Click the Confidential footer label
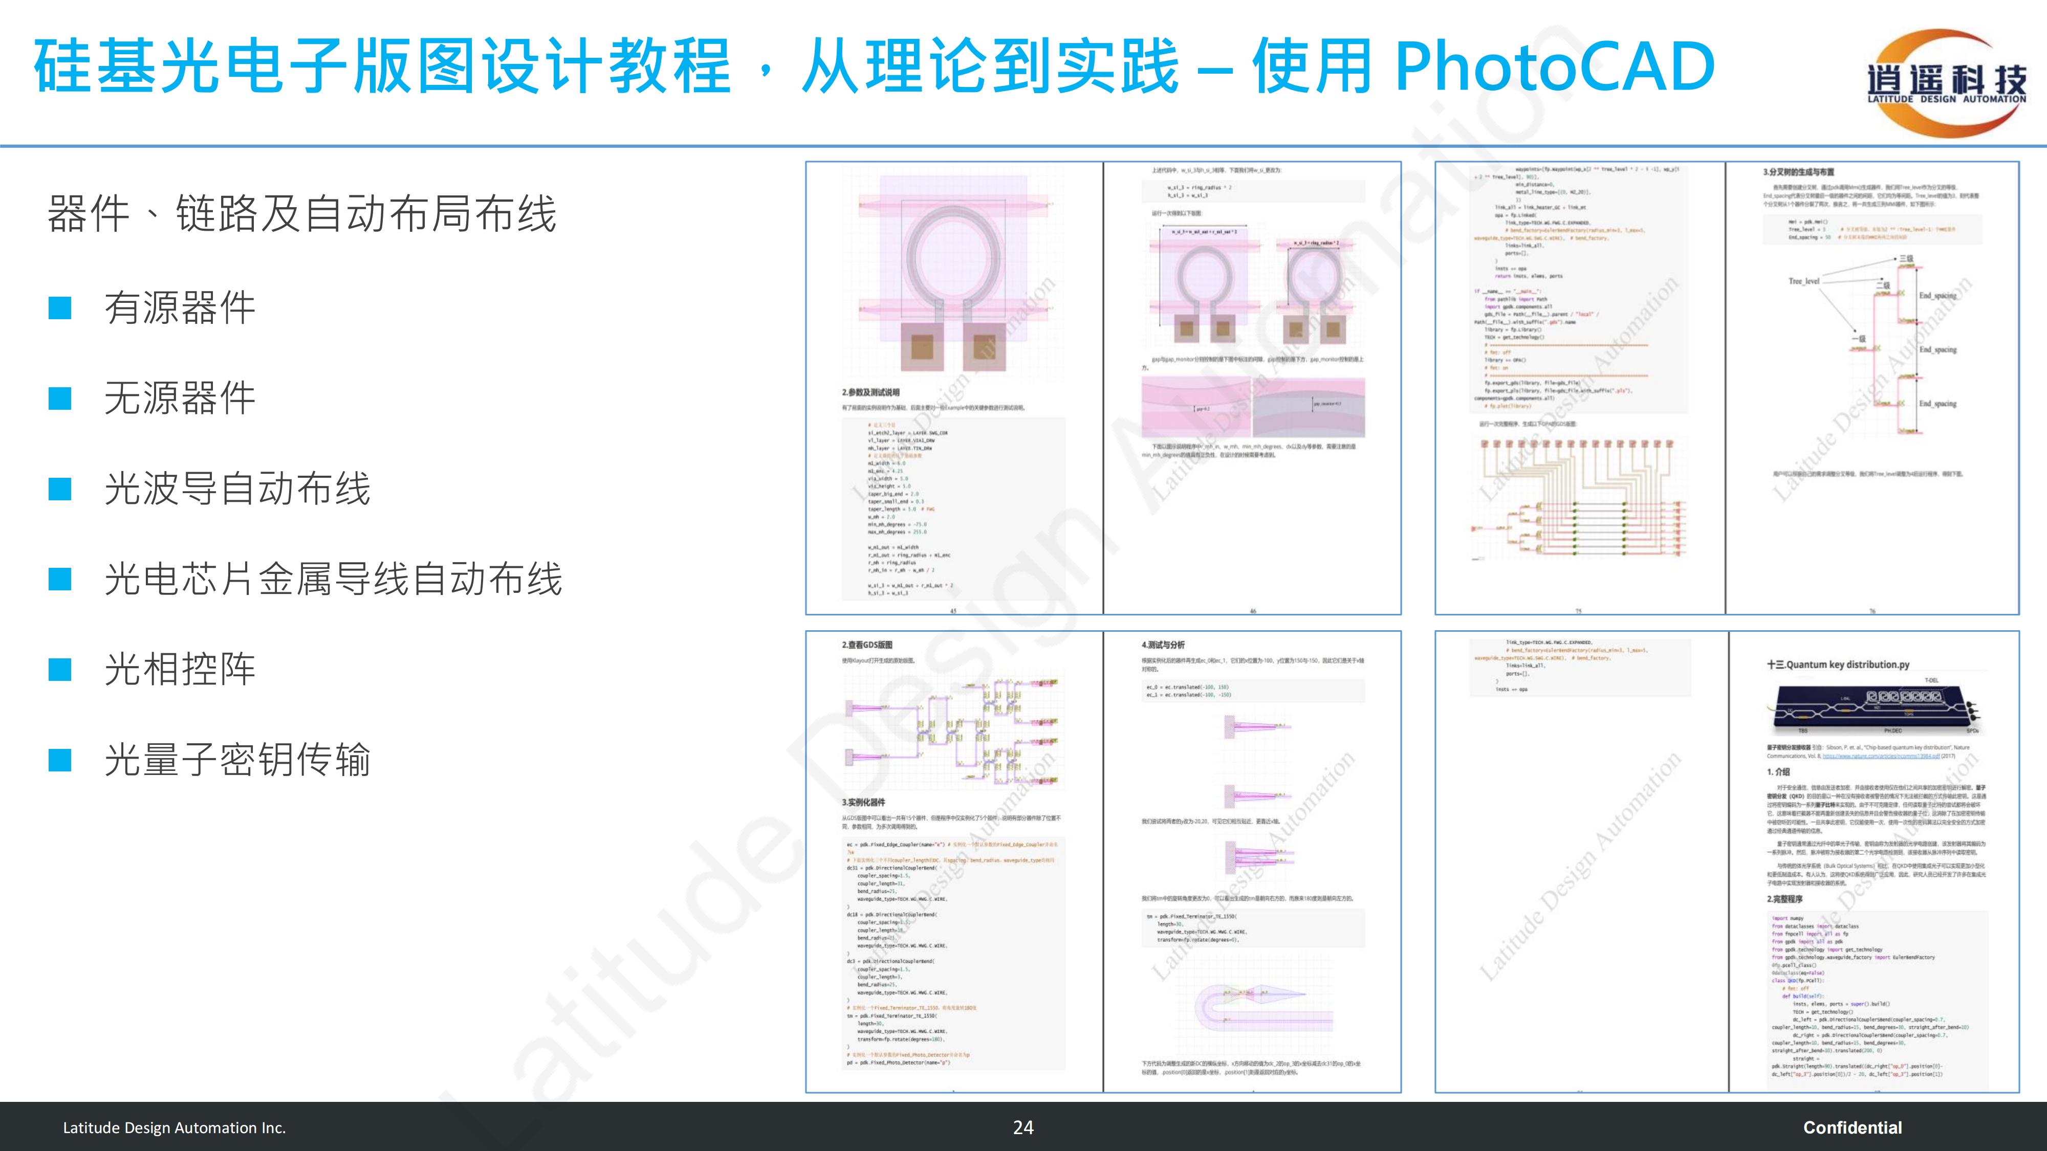Screen dimensions: 2047x1151 click(x=1852, y=1127)
